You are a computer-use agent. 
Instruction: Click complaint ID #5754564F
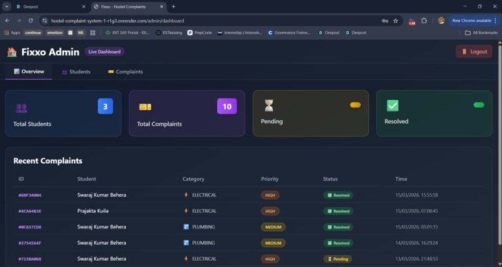tap(30, 243)
